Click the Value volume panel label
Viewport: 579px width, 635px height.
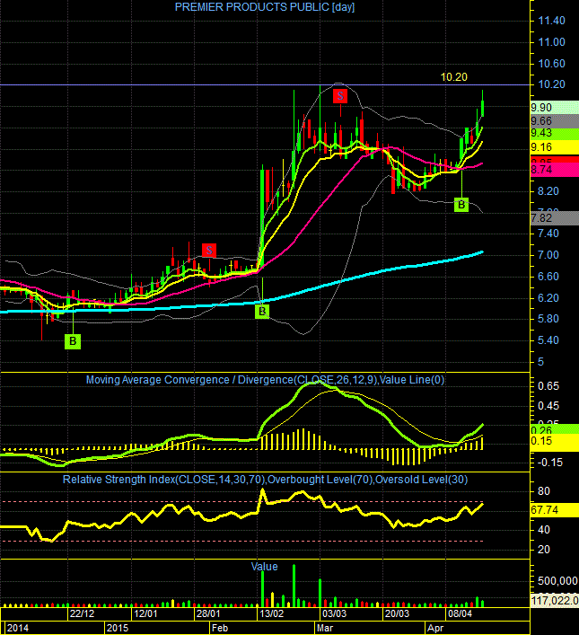coord(264,567)
